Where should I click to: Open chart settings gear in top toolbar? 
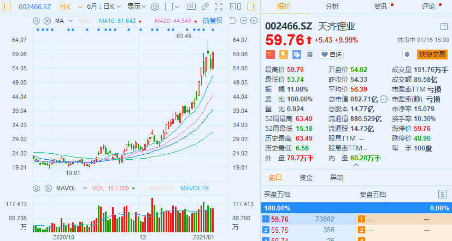(x=155, y=7)
